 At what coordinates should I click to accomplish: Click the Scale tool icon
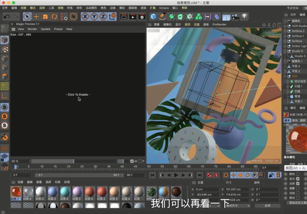pos(45,17)
